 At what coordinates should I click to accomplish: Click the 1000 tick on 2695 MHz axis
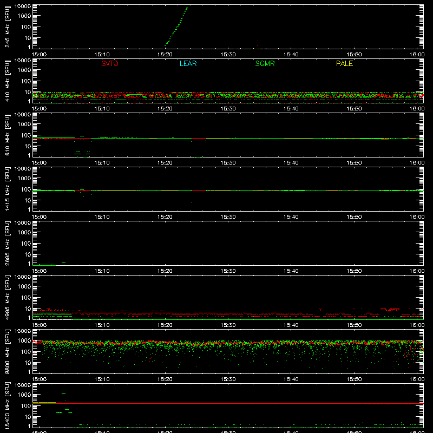click(24, 233)
